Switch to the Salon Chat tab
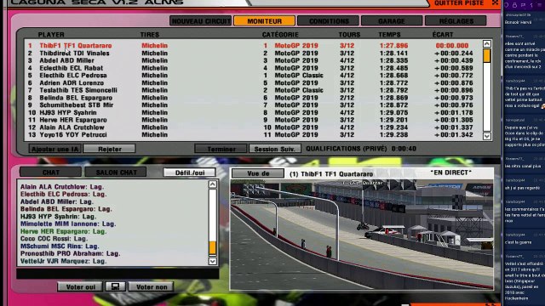Viewport: 545px width, 306px height. [x=116, y=172]
